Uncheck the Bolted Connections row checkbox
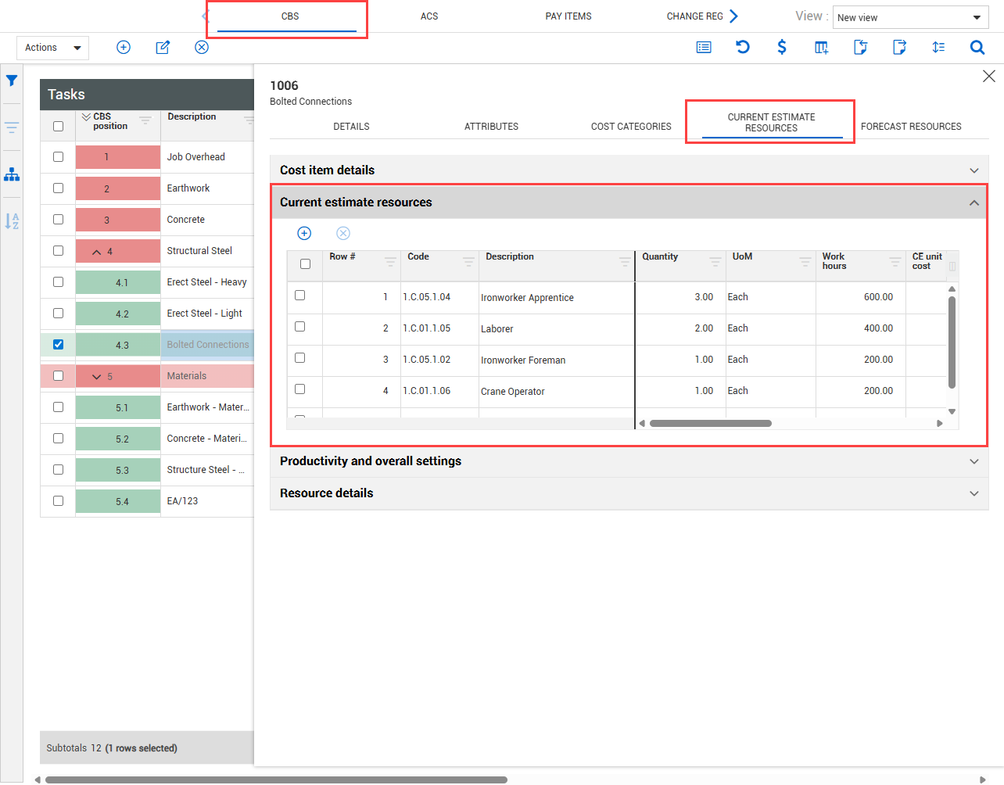 pyautogui.click(x=58, y=344)
